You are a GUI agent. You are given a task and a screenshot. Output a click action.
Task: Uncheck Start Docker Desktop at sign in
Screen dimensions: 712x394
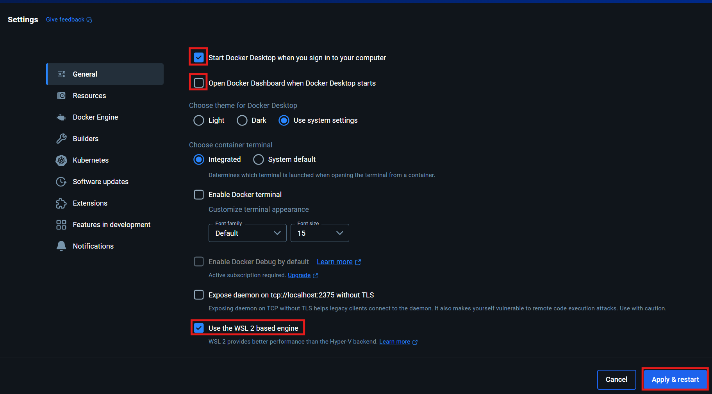[199, 57]
